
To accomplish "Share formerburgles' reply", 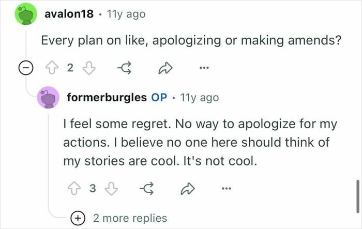I will pos(187,189).
